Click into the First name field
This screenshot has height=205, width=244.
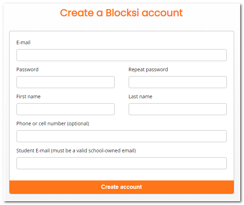coord(65,109)
